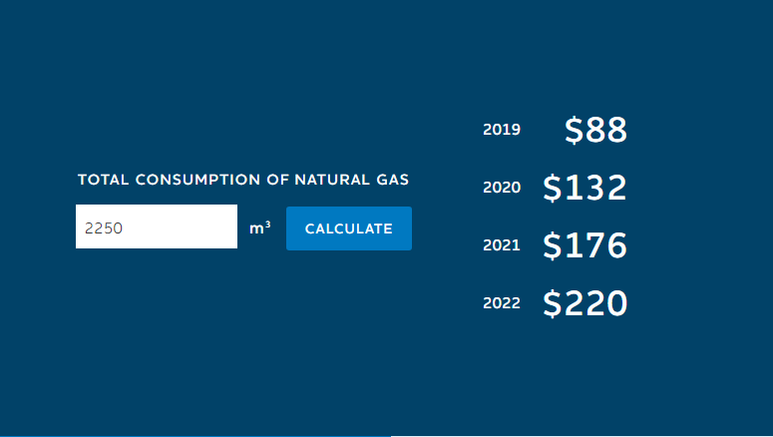Click the CALCULATE button
The image size is (773, 437).
[x=348, y=228]
